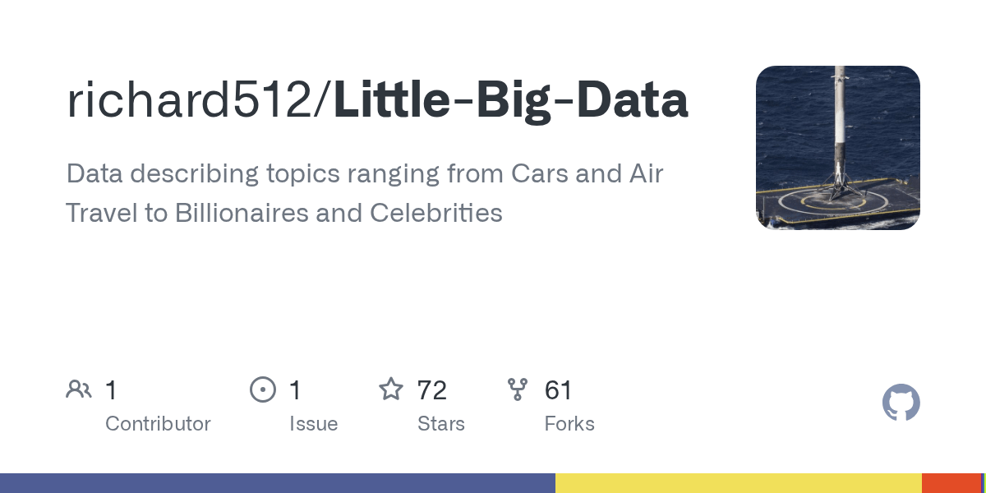The height and width of the screenshot is (493, 986).
Task: Click the issue circle-dot icon
Action: 262,389
